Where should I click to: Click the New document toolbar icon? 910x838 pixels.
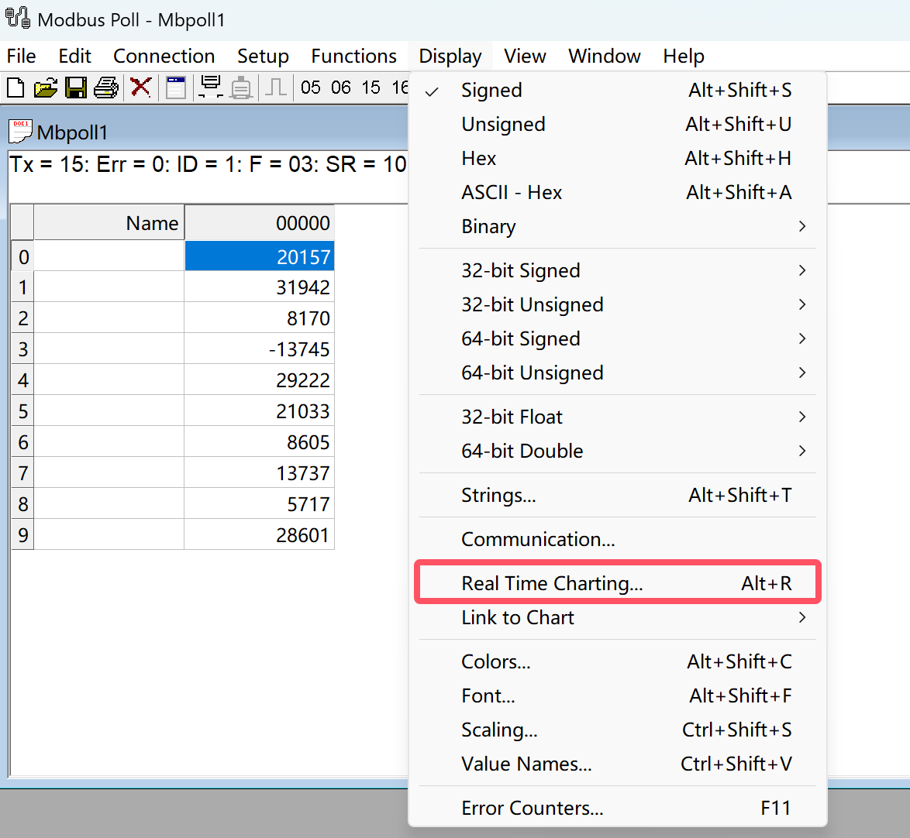(x=16, y=88)
